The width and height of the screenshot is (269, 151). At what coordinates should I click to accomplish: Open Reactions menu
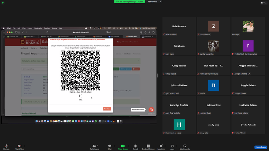pos(161,147)
